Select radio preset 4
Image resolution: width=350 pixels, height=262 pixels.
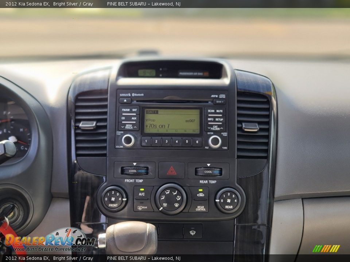[177, 142]
